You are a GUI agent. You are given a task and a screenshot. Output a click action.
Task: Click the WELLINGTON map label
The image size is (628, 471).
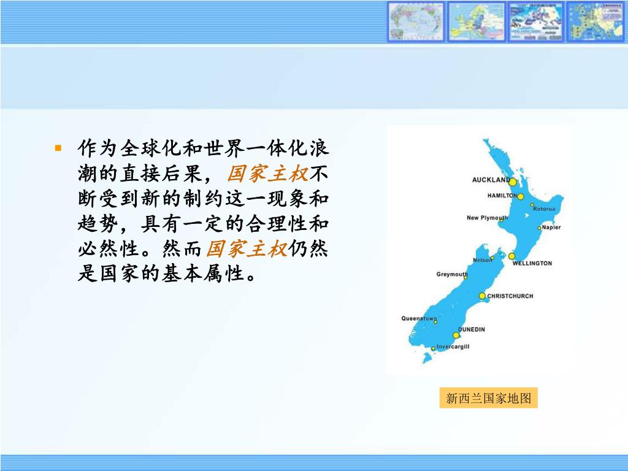(x=532, y=263)
